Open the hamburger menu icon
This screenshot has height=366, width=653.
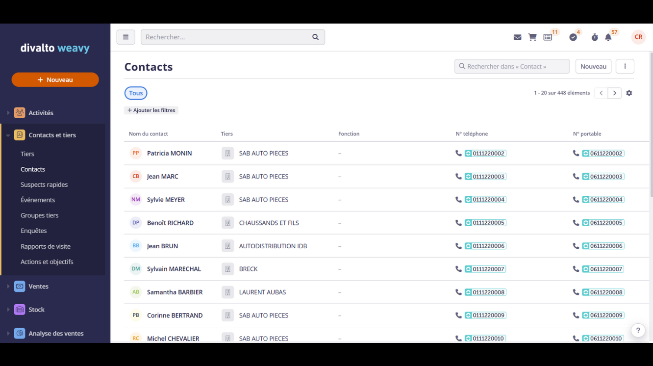pyautogui.click(x=126, y=37)
